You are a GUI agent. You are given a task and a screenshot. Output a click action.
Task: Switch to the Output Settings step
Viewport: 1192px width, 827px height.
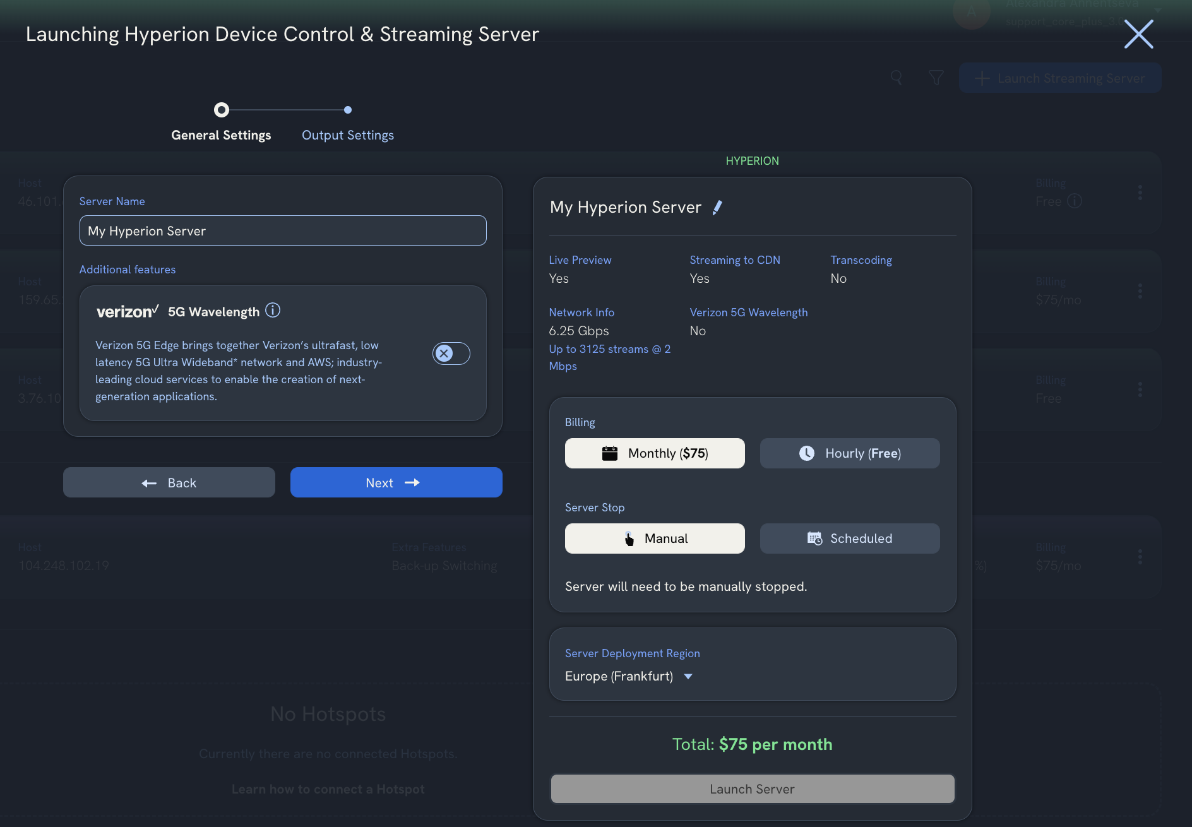point(347,134)
